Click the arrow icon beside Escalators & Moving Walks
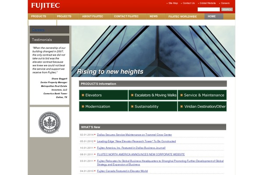Screen dimensions: 263x175 (132, 95)
